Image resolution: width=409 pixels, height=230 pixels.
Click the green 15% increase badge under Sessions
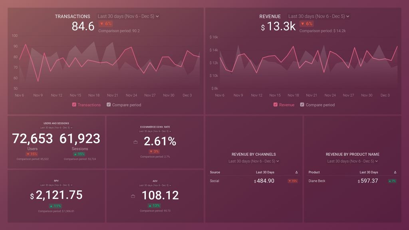pos(80,153)
